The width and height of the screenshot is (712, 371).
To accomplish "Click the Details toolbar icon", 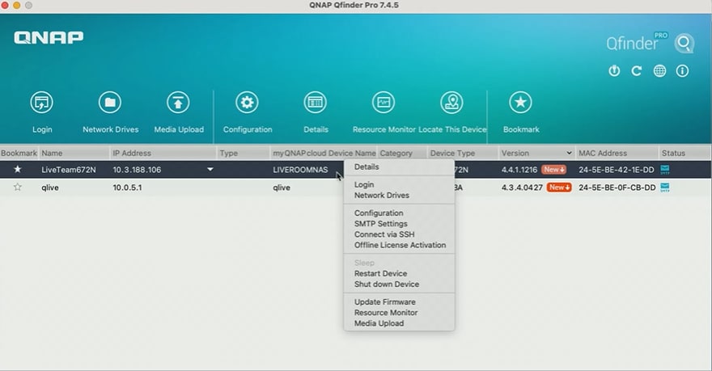I will tap(315, 103).
